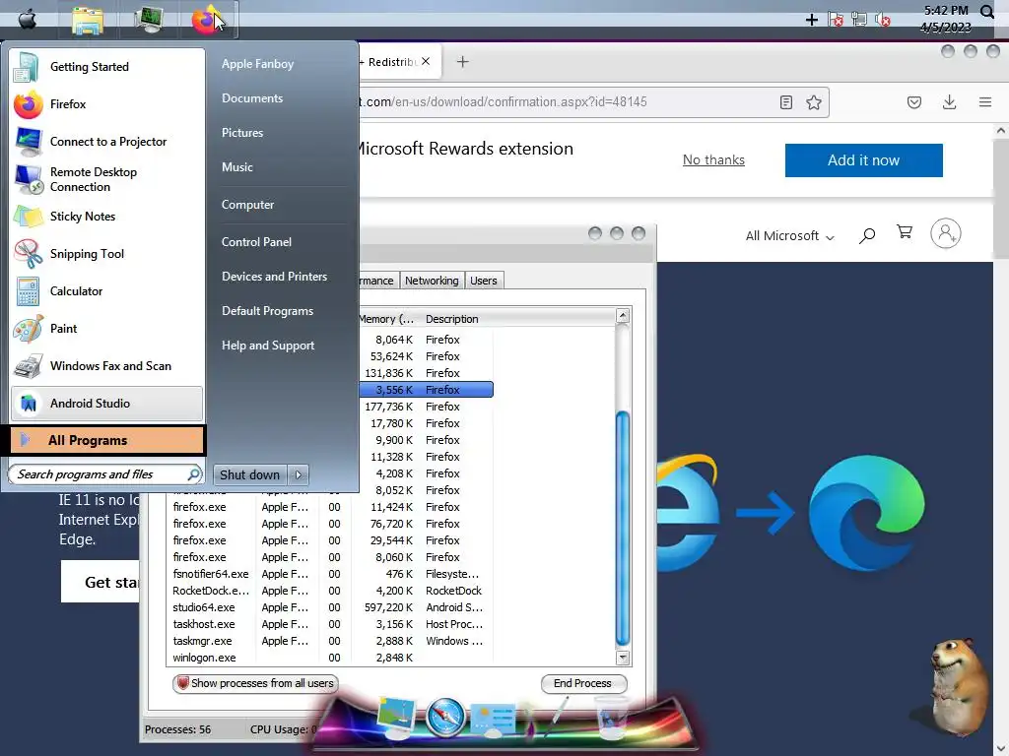Image resolution: width=1009 pixels, height=756 pixels.
Task: Select studio64.exe process row
Action: [327, 607]
